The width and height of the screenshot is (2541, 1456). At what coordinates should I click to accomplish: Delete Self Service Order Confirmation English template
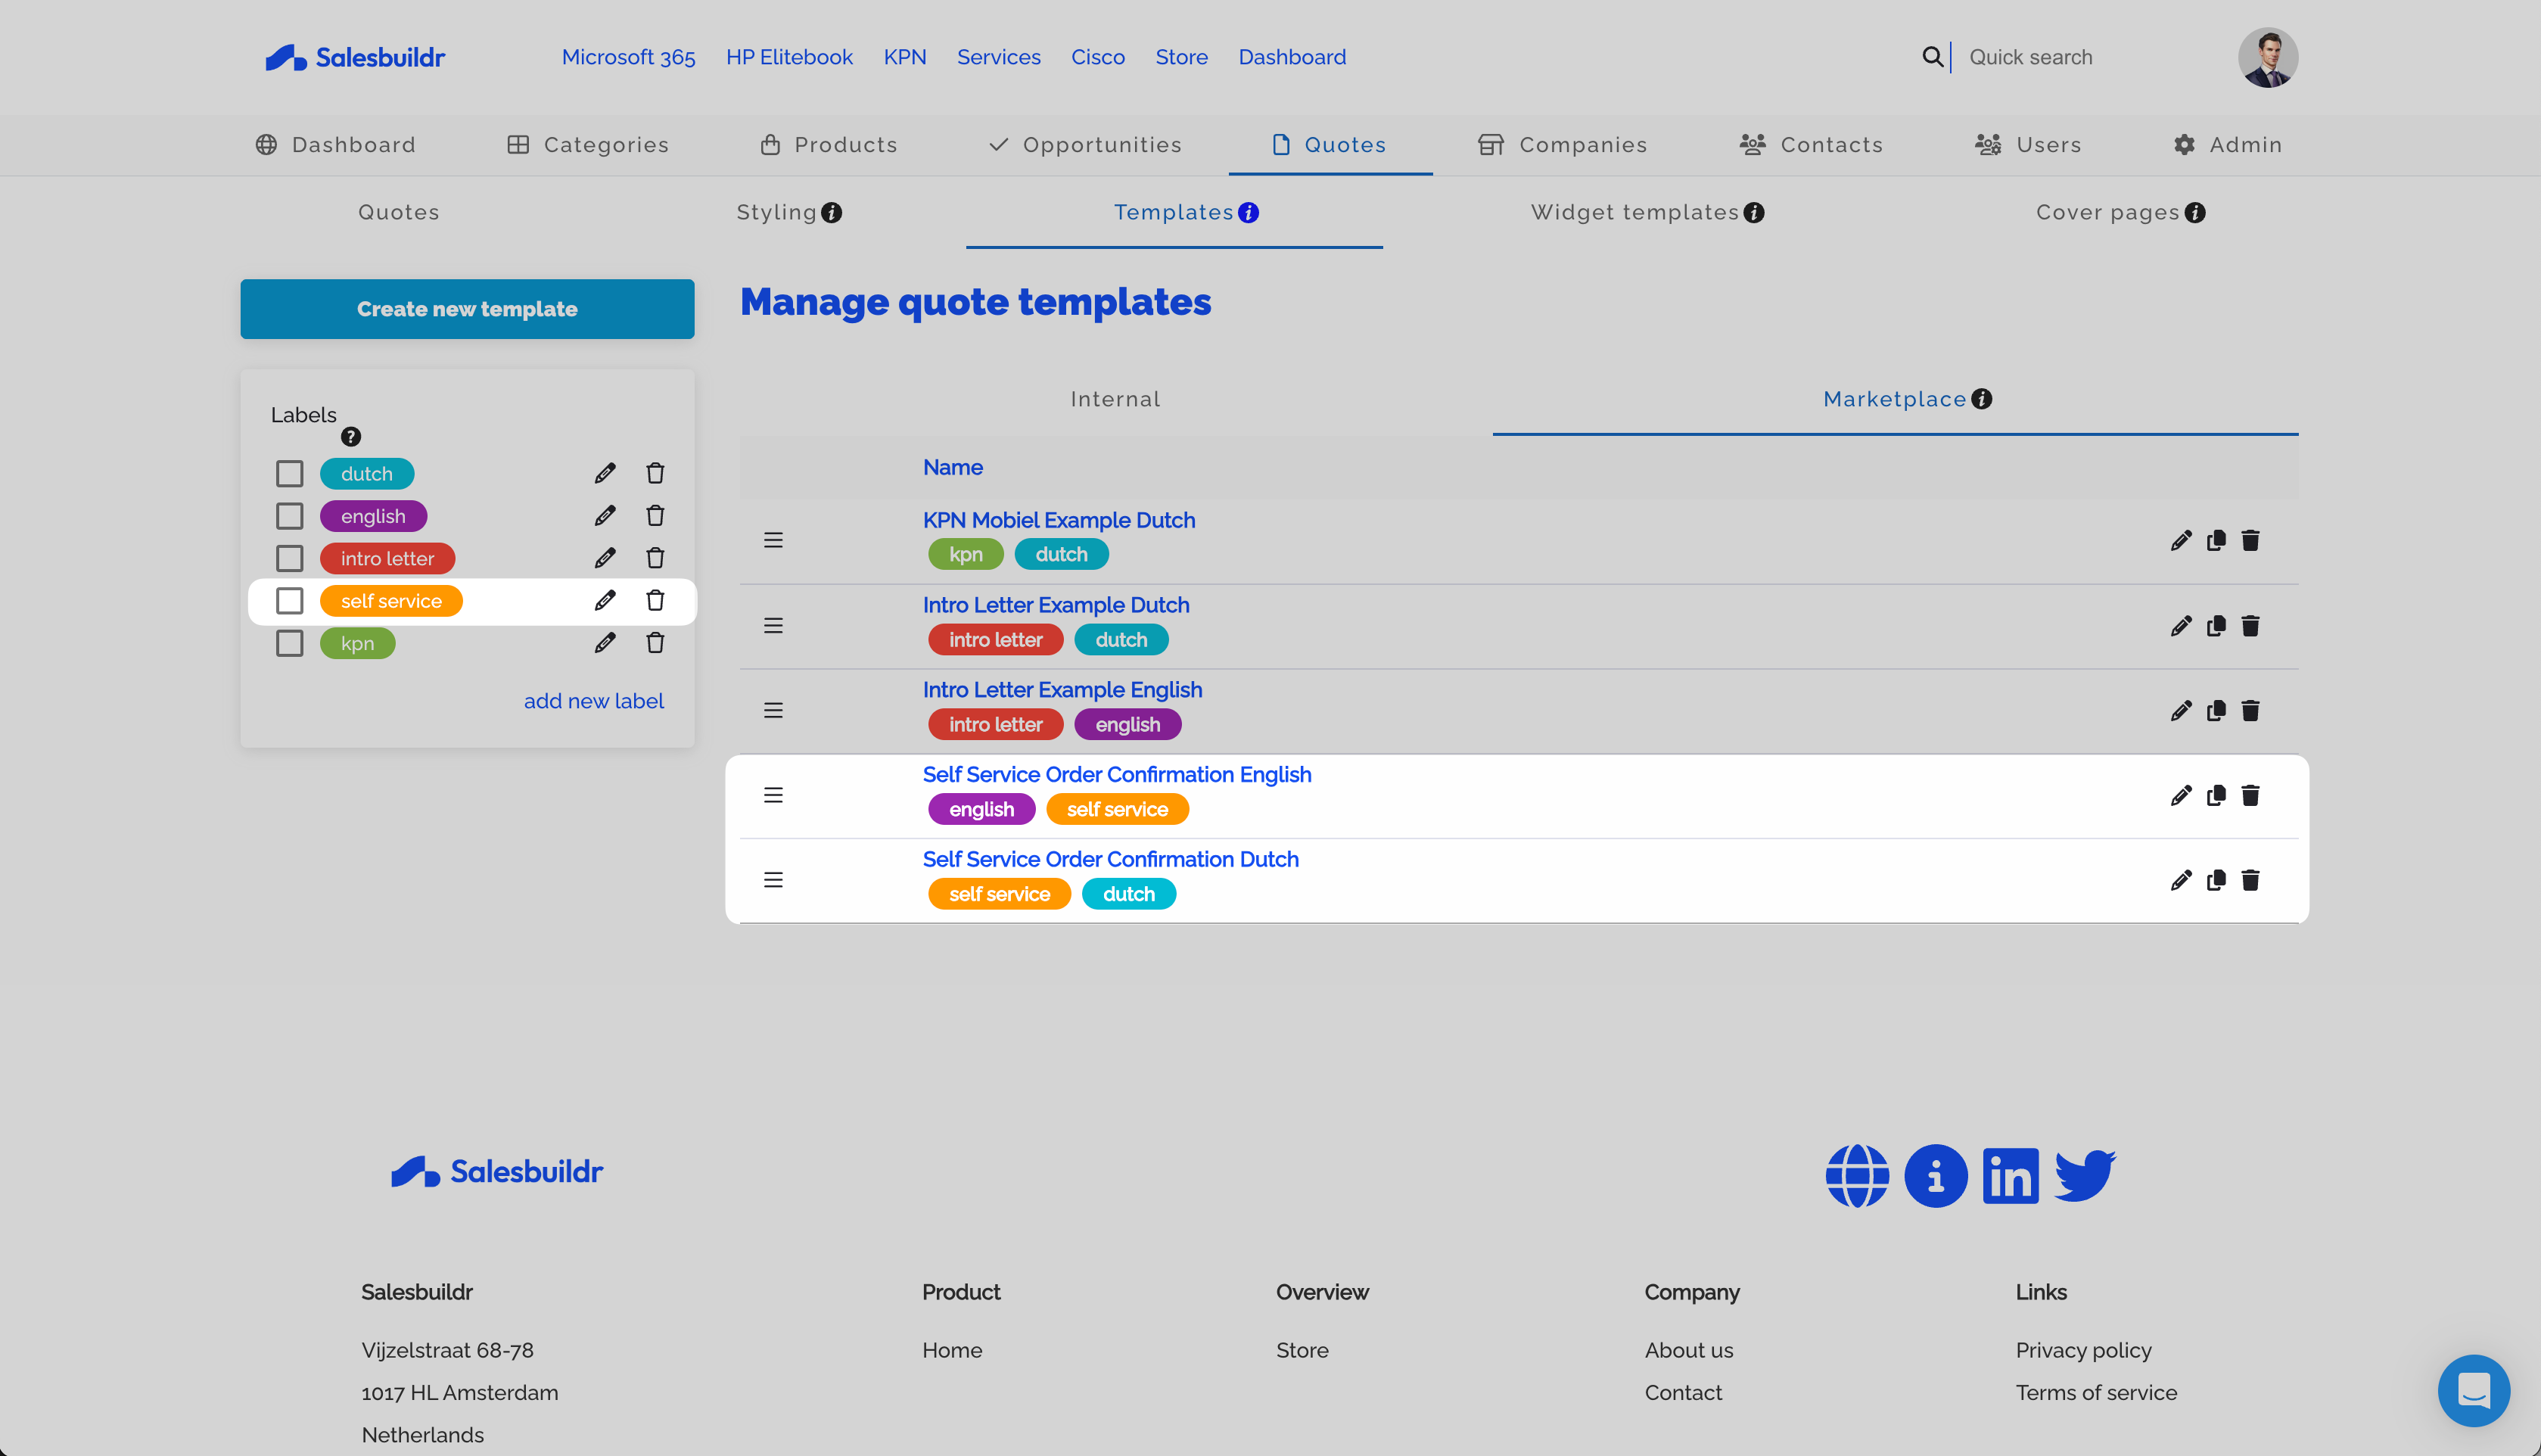point(2250,796)
